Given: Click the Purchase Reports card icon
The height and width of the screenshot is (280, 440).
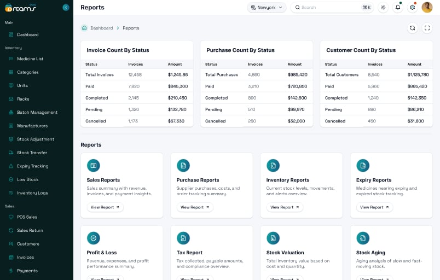Looking at the screenshot, I should 183,166.
